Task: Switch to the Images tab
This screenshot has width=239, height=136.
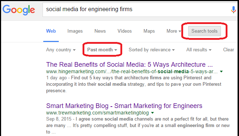Action: (75, 31)
